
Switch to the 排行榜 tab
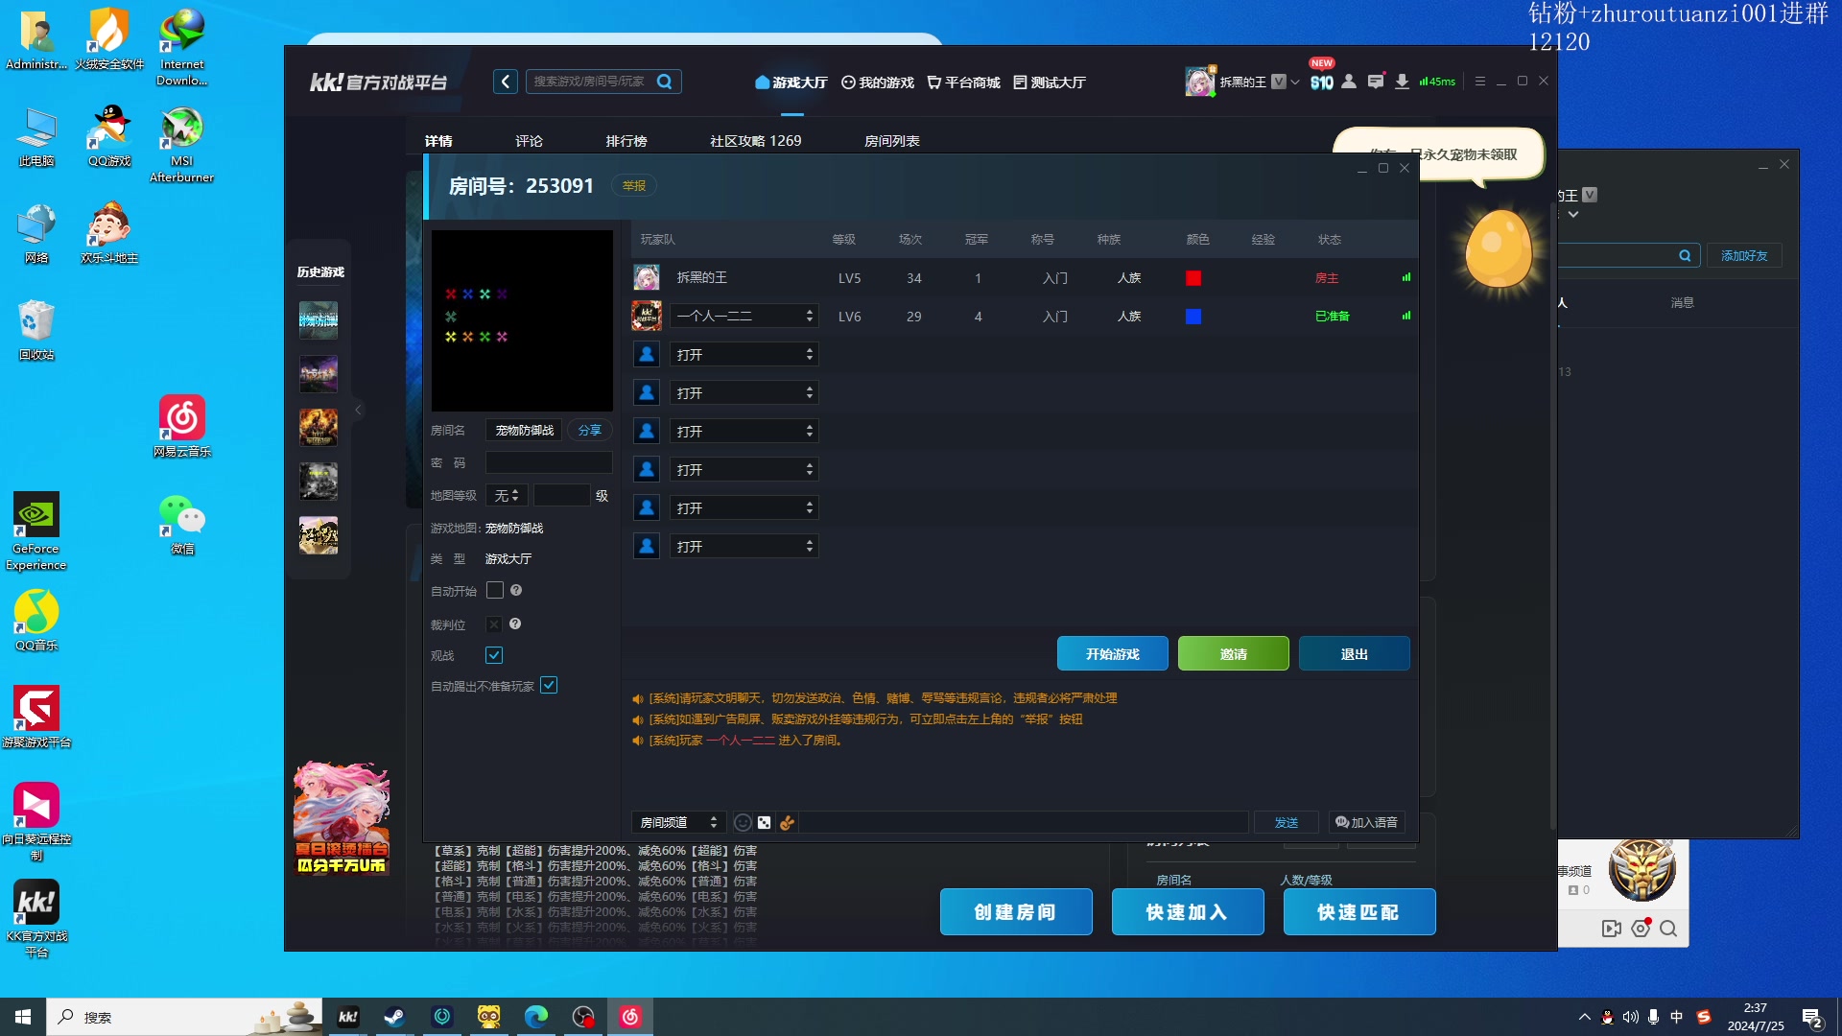pos(626,141)
